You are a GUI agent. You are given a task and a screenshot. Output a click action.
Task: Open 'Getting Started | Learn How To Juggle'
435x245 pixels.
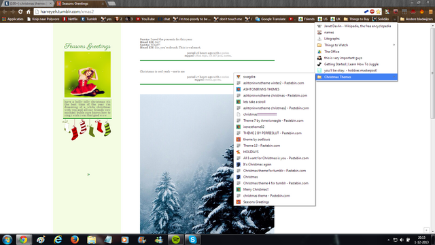pos(356,64)
